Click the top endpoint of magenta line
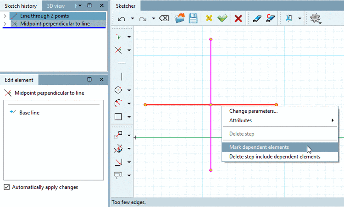The height and width of the screenshot is (207, 344). click(x=211, y=39)
